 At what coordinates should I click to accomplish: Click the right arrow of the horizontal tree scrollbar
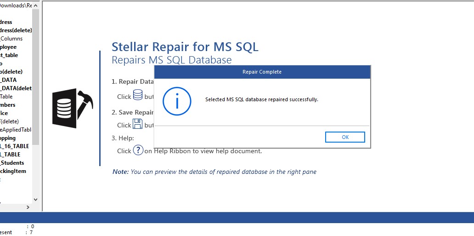(28, 207)
